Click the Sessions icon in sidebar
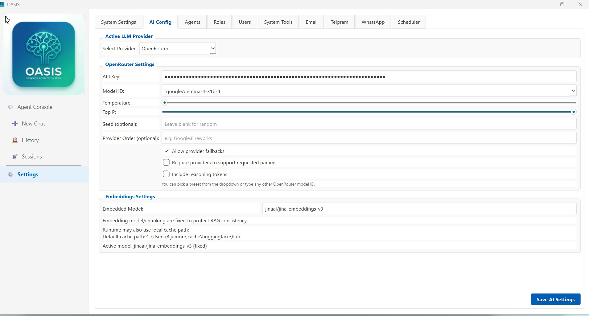The height and width of the screenshot is (316, 589). coord(15,157)
